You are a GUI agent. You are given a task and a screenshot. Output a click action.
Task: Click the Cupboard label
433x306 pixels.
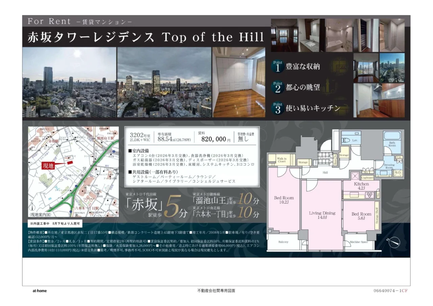[367, 178]
